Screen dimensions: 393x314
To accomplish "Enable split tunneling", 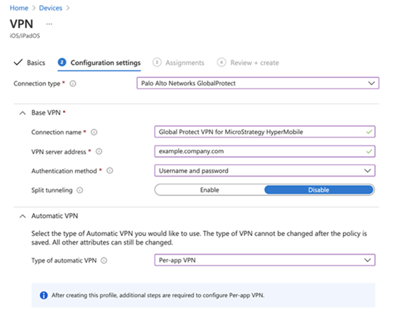I will tap(209, 190).
